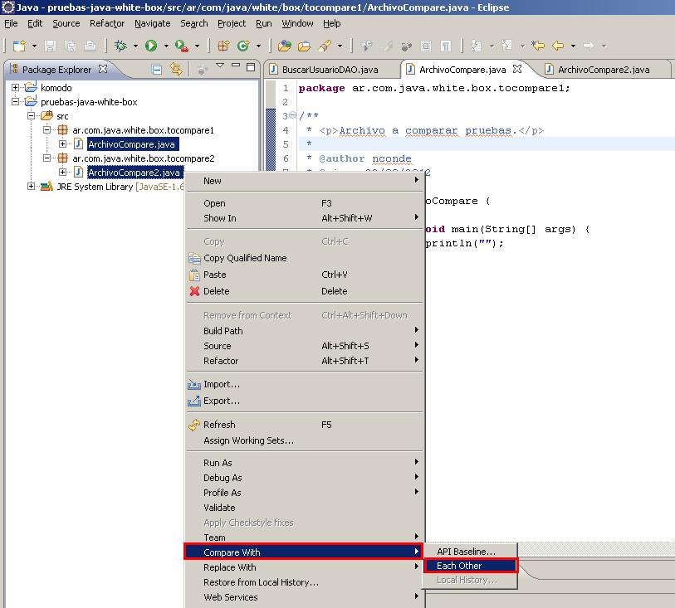Collapse the Javadoc comment fold marker
This screenshot has height=608, width=675.
[x=293, y=115]
